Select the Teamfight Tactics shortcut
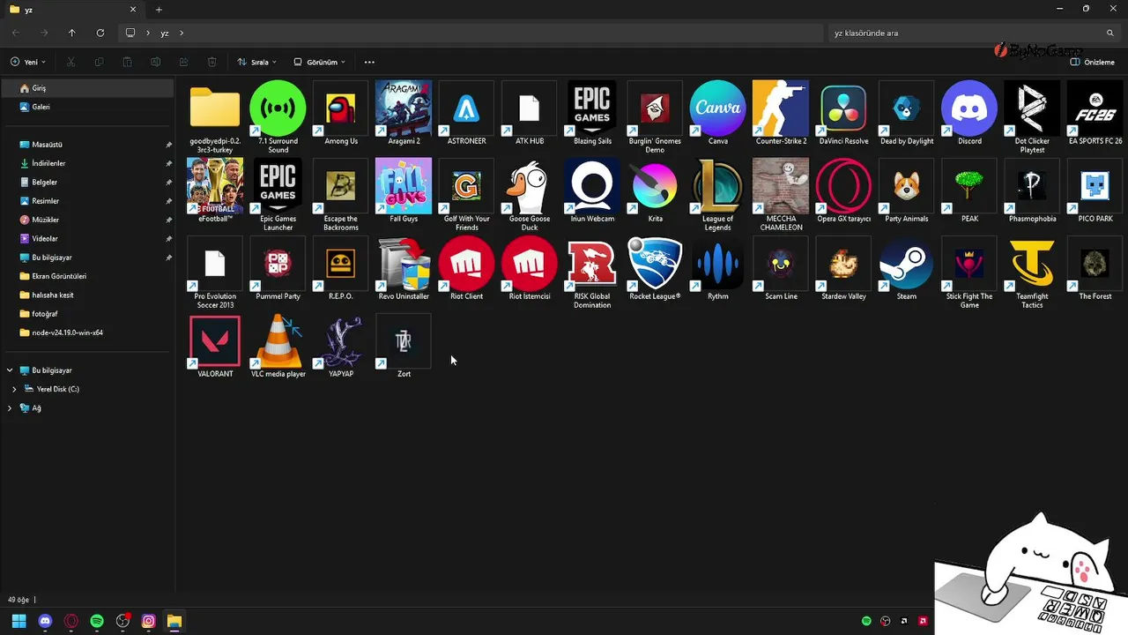 [x=1032, y=273]
